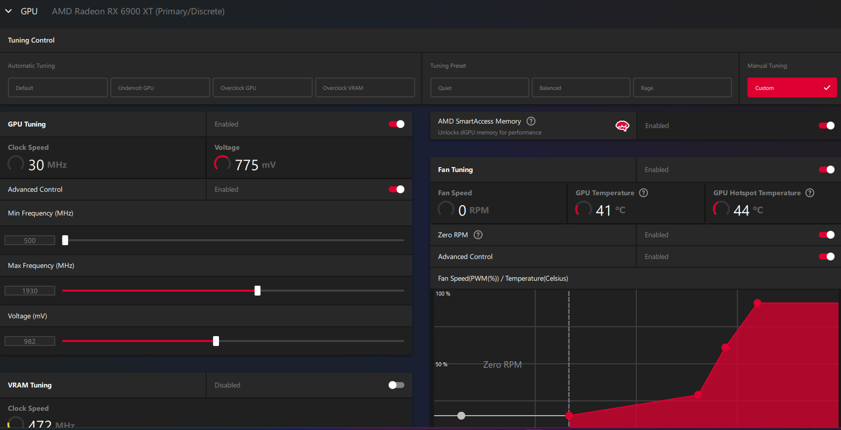Viewport: 841px width, 430px height.
Task: Collapse the GPU section chevron
Action: tap(8, 11)
